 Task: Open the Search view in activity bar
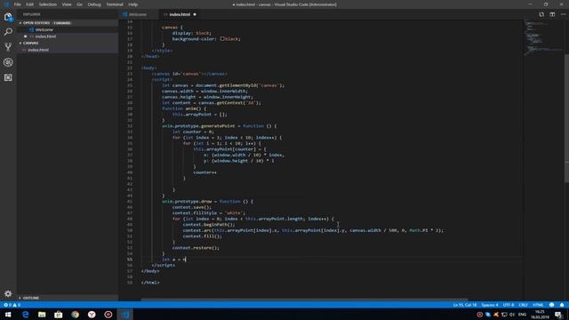8,32
